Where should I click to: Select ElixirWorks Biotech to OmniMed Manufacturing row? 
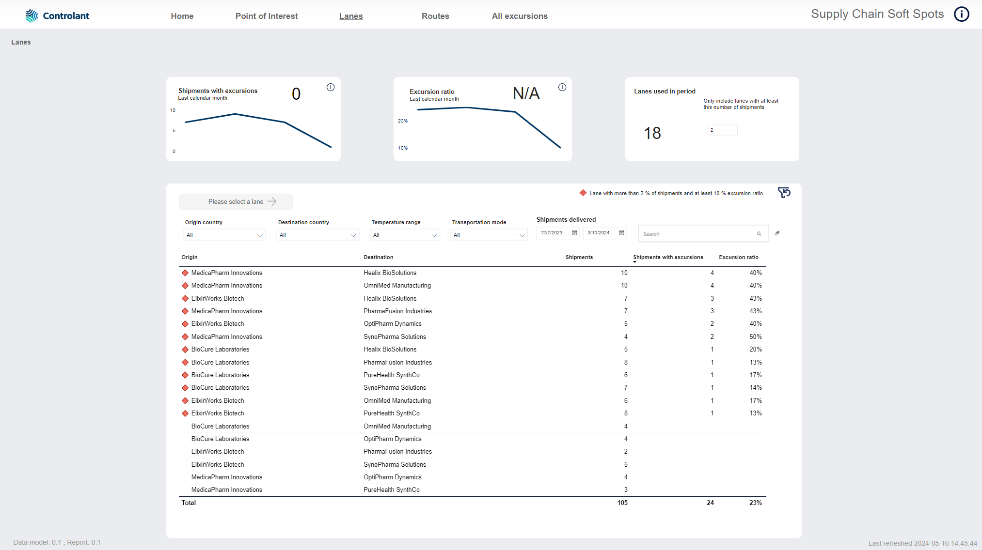click(x=473, y=401)
